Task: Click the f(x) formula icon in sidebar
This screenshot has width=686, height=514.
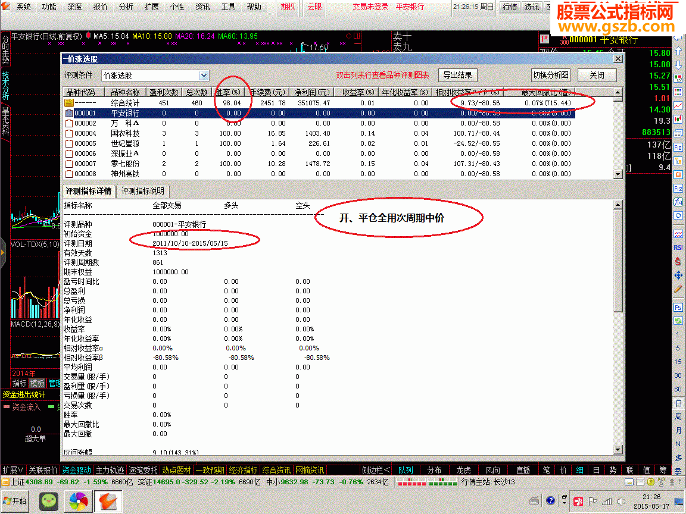Action: [x=678, y=202]
